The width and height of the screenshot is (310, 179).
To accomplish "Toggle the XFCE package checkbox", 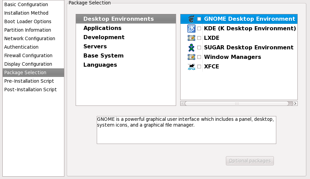I will (x=199, y=67).
